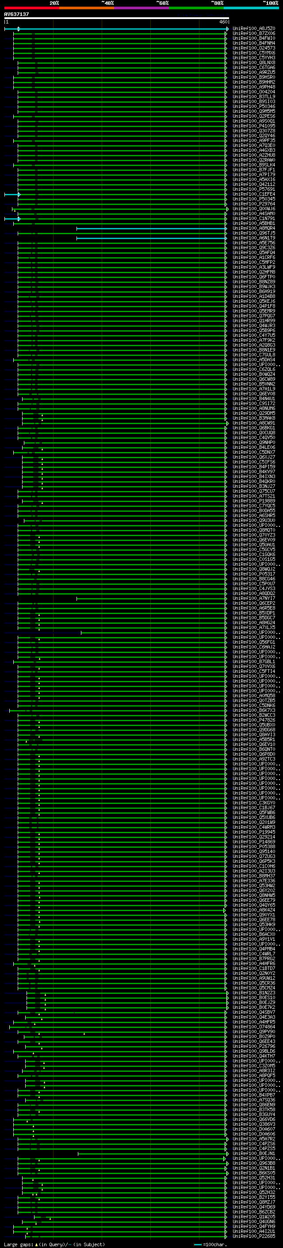Select hit UniRef100_B4FNM4
The width and height of the screenshot is (283, 1248).
(x=254, y=43)
